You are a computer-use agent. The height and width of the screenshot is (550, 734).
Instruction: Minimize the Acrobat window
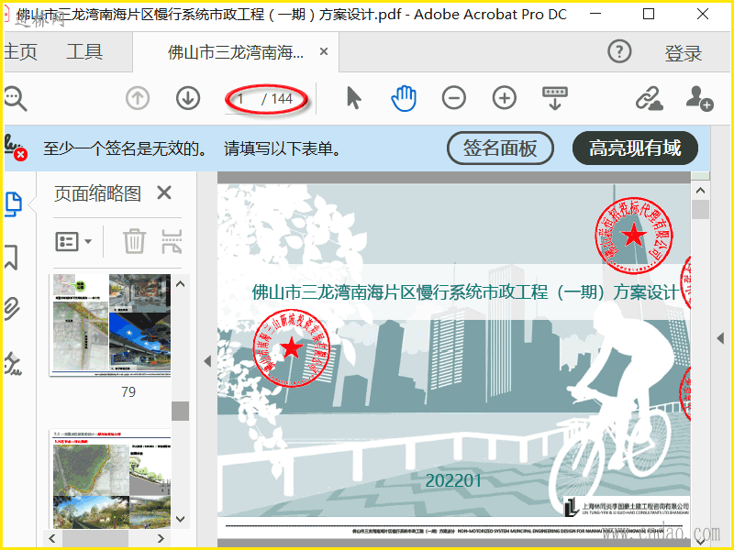[x=595, y=14]
